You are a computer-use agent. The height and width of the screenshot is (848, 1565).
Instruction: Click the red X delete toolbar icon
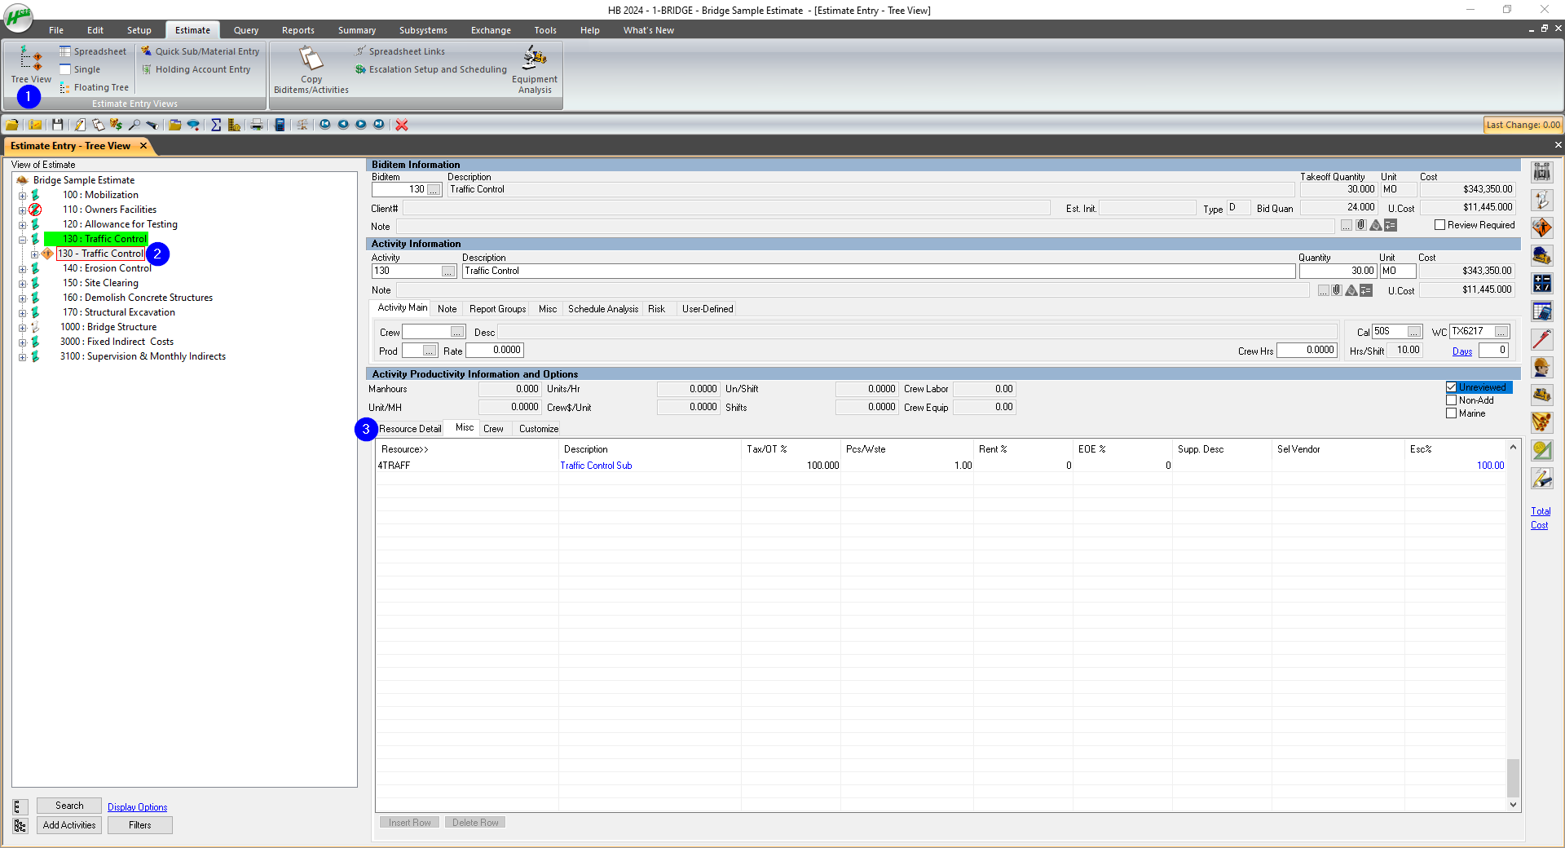pos(402,125)
